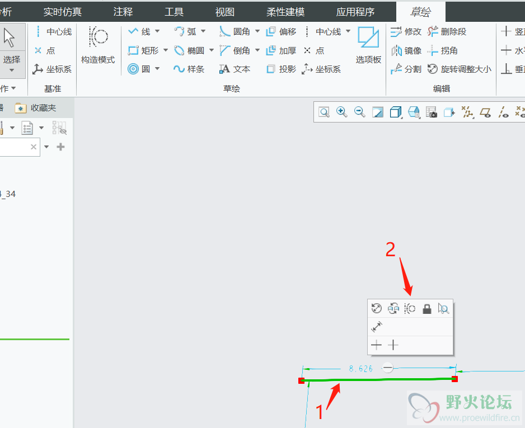Viewport: 525px width, 428px height.
Task: Open the 实时仿真 ribbon tab
Action: coord(63,12)
